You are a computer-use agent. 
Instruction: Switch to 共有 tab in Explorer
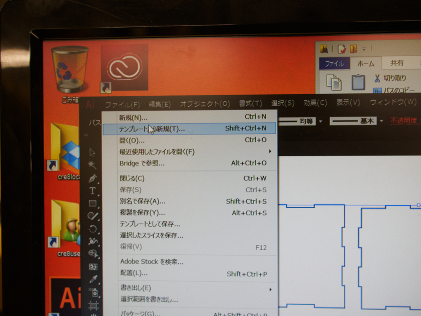click(397, 63)
